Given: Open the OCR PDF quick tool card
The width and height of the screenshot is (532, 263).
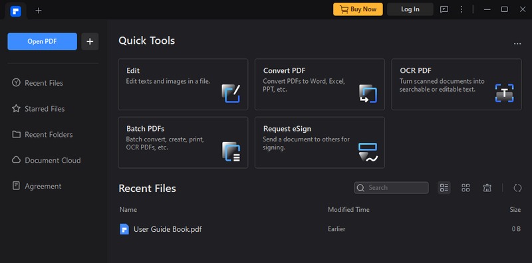Looking at the screenshot, I should [456, 84].
